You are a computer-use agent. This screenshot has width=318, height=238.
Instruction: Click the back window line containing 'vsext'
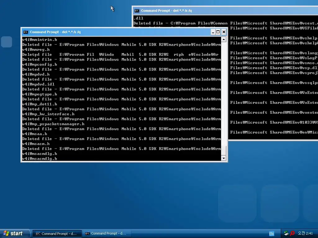[x=226, y=23]
